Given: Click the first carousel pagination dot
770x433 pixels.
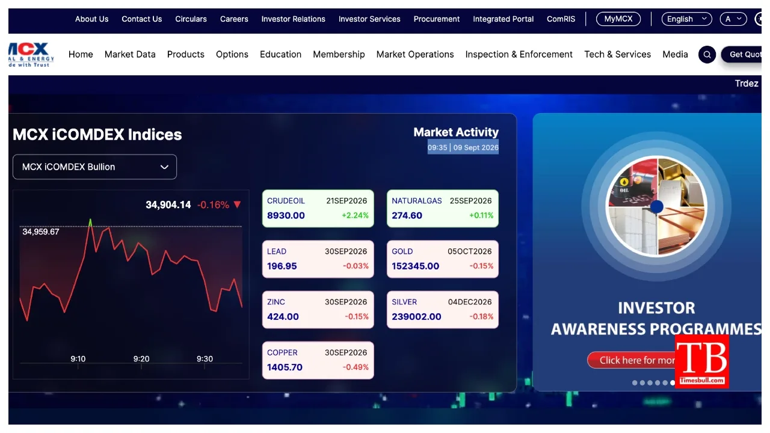Looking at the screenshot, I should click(635, 383).
